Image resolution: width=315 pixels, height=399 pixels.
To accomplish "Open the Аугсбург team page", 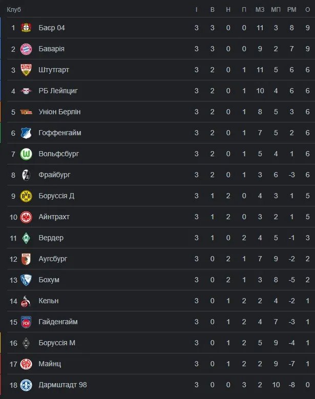I will (53, 259).
